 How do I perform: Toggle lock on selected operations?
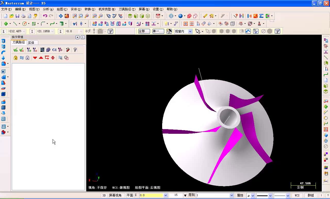tap(15, 58)
